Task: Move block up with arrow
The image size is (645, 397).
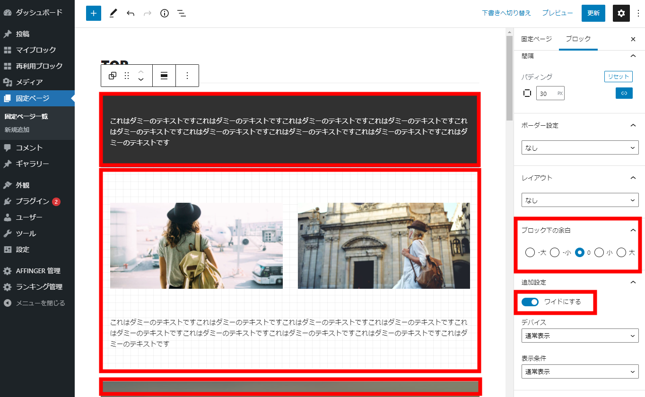Action: click(x=141, y=71)
